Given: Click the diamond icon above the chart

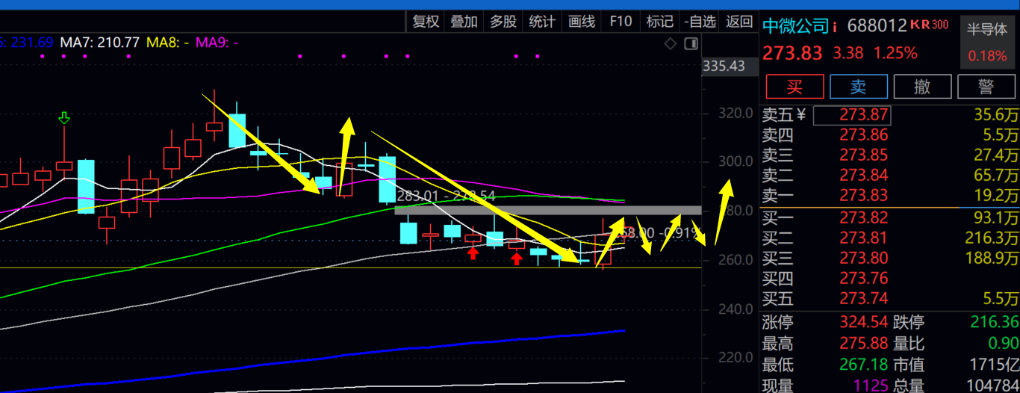Looking at the screenshot, I should (x=670, y=43).
